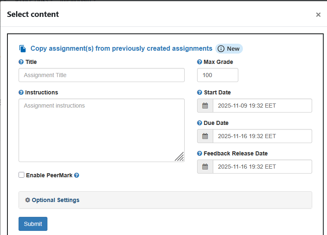Viewport: 327px width, 235px height.
Task: Open the Start Date calendar icon
Action: pyautogui.click(x=205, y=106)
